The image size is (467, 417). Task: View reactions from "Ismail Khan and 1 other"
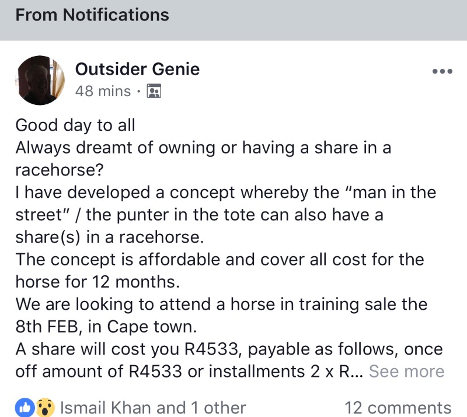tap(153, 407)
